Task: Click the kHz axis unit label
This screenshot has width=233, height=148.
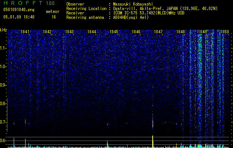Action: 3,30
